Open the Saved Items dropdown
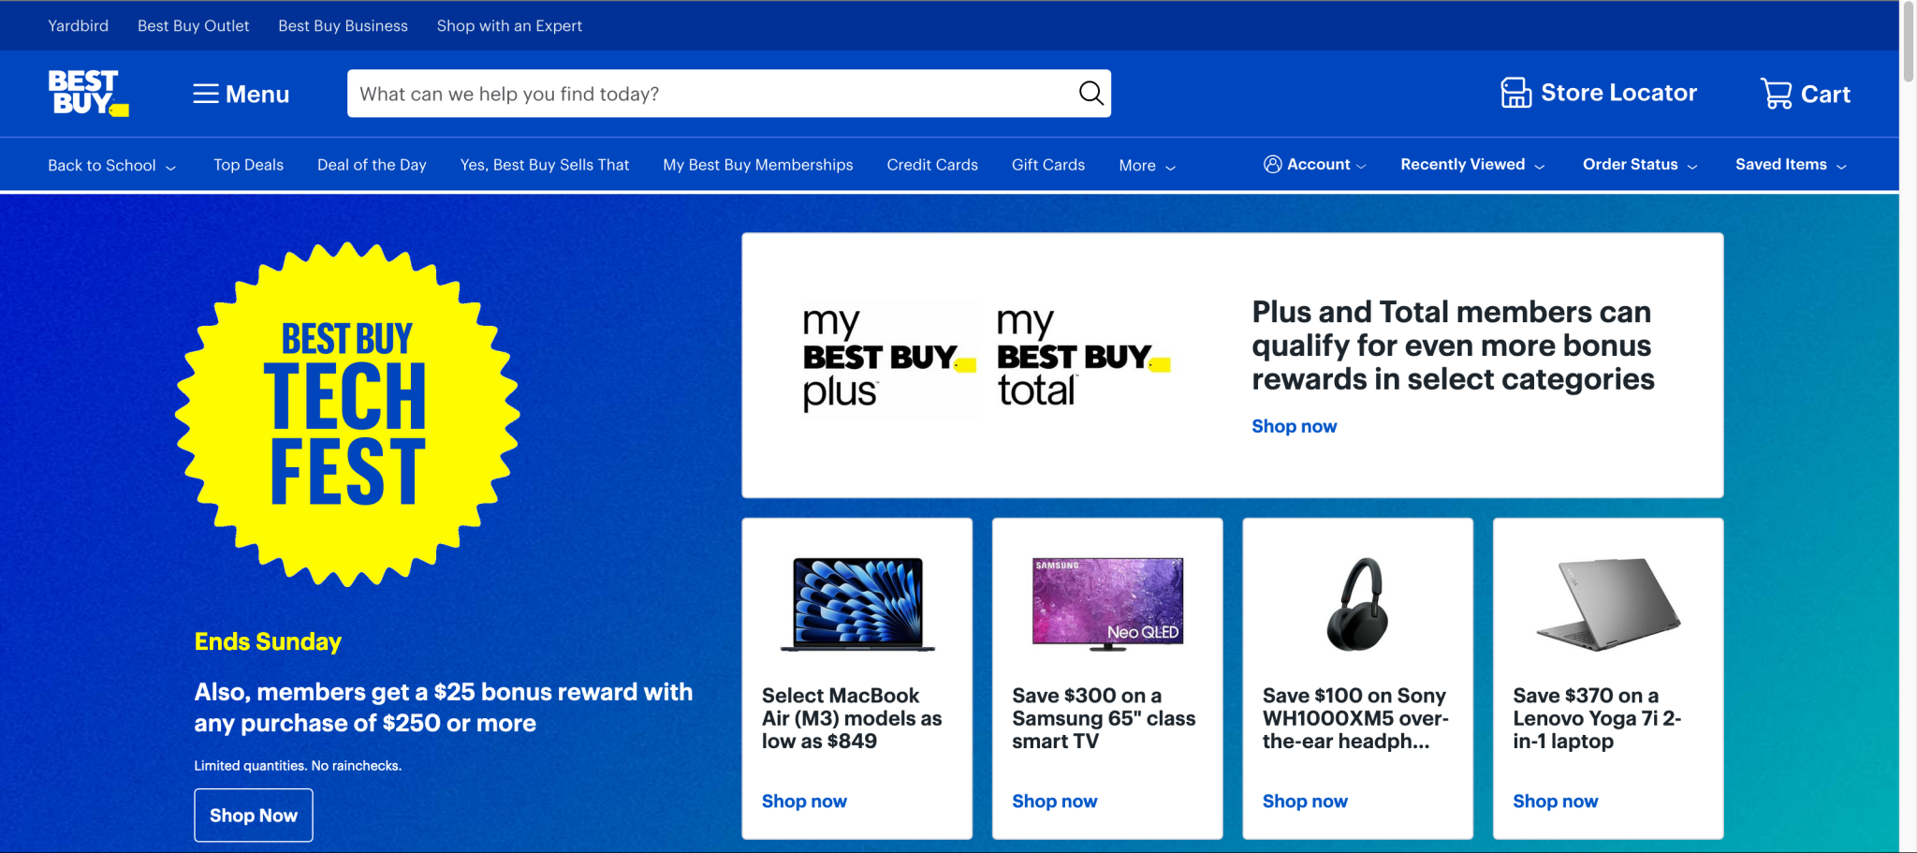The width and height of the screenshot is (1917, 853). coord(1790,165)
